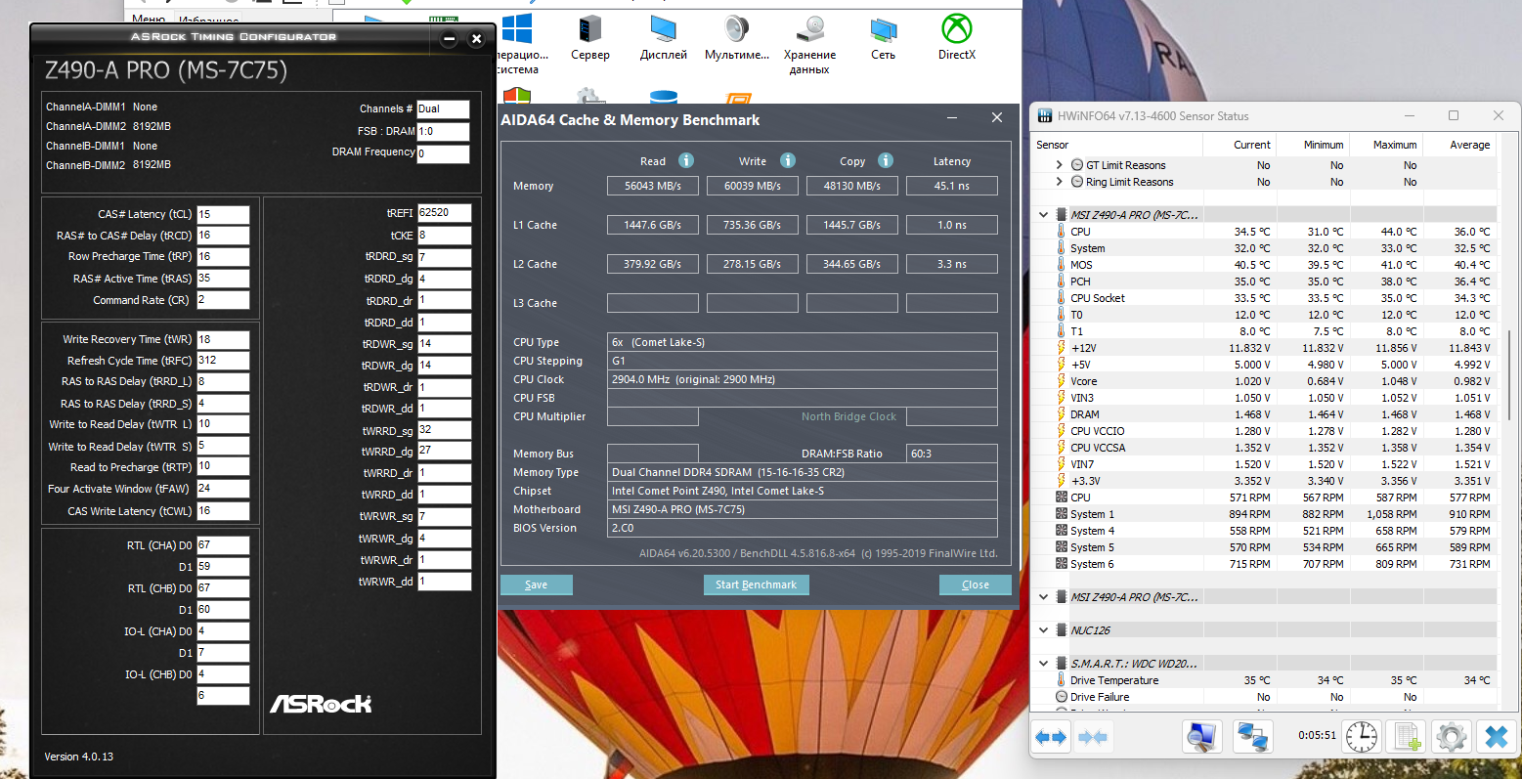Viewport: 1522px width, 779px height.
Task: Click the HWiNFO logging start sheet icon
Action: click(x=1406, y=736)
